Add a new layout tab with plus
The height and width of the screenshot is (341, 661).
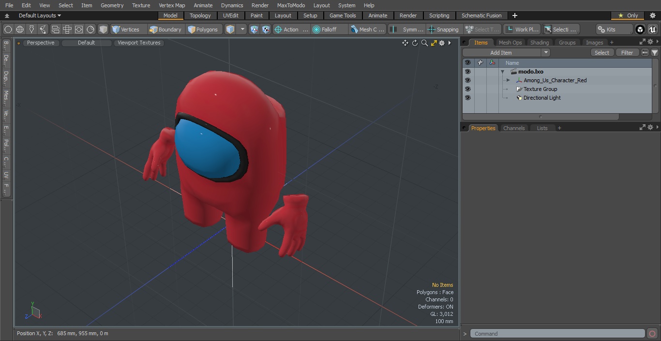click(514, 15)
